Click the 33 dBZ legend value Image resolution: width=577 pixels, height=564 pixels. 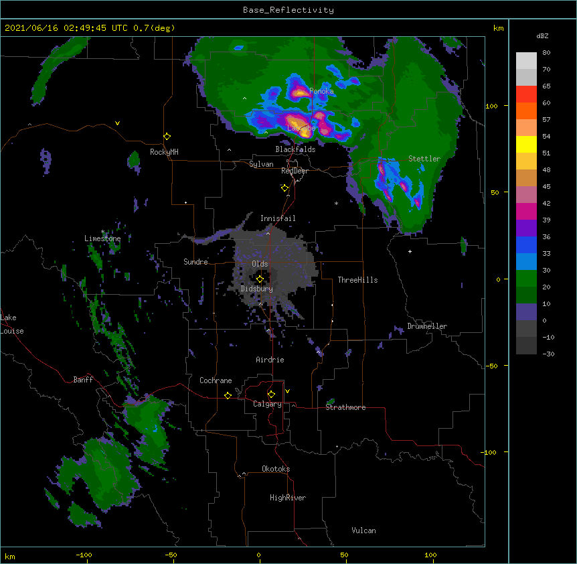[546, 254]
